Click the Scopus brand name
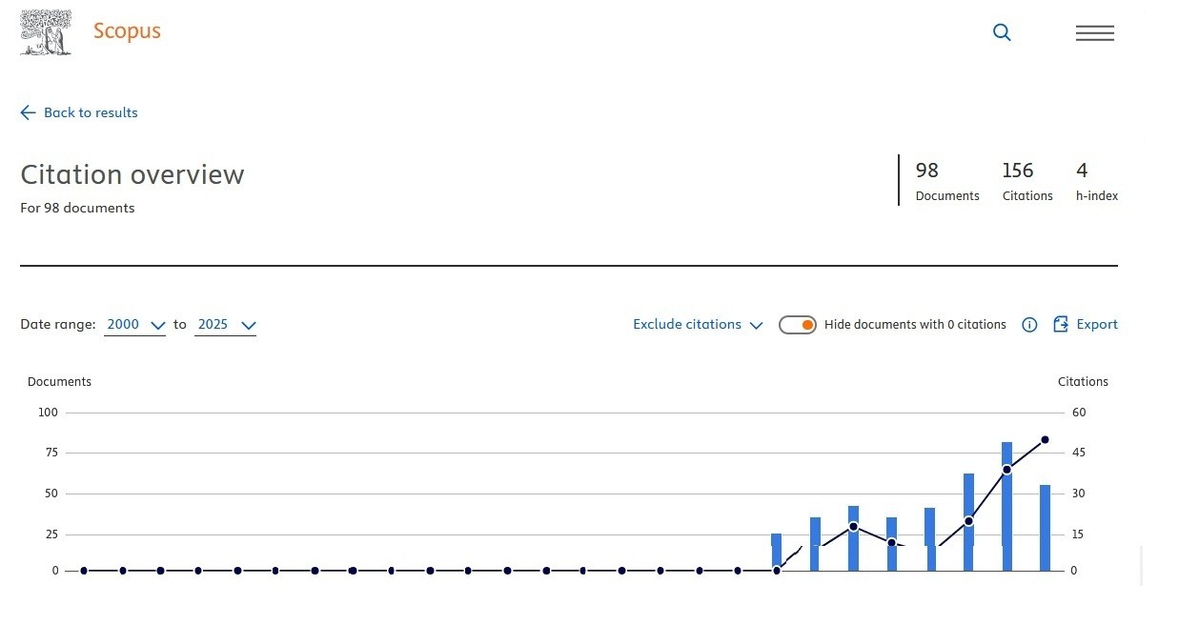This screenshot has height=625, width=1199. point(127,31)
